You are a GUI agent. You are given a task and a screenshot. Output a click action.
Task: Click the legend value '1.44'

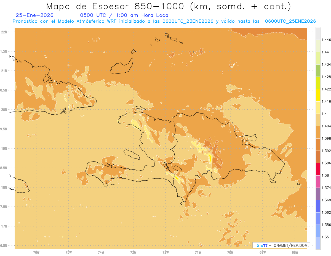click(325, 52)
